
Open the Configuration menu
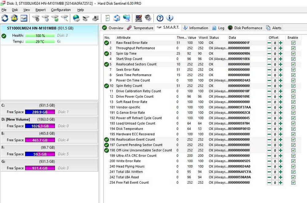(61, 10)
